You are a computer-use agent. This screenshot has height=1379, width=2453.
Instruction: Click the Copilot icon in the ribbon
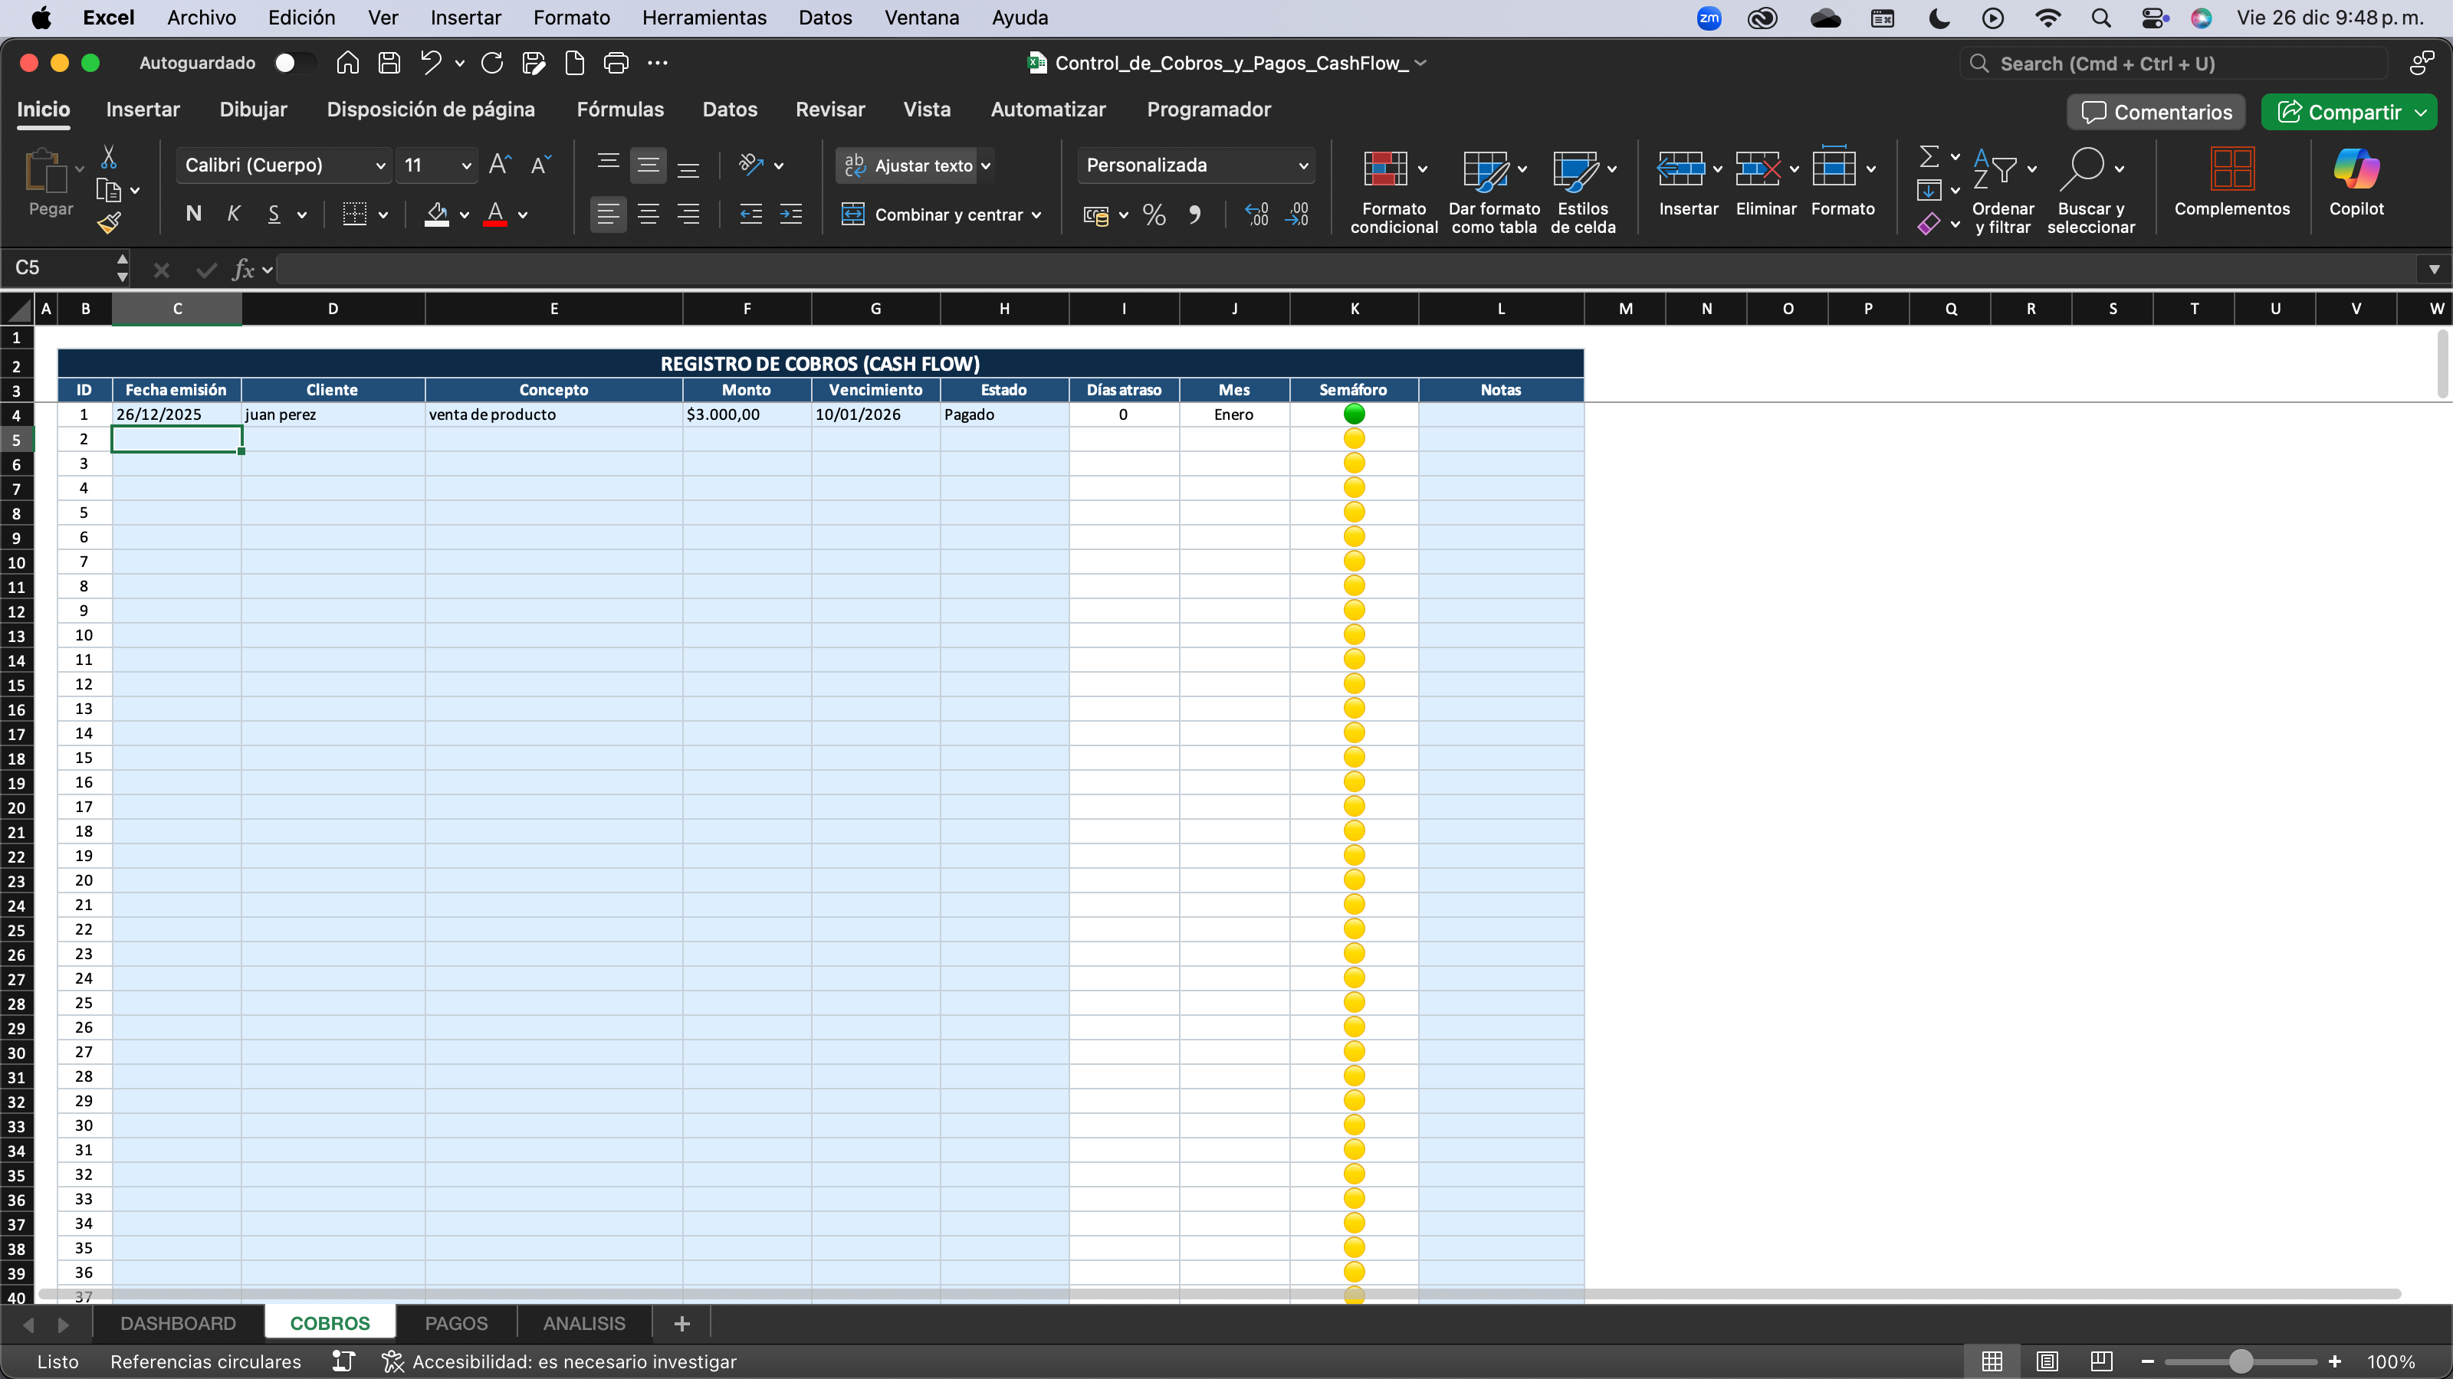pyautogui.click(x=2356, y=170)
